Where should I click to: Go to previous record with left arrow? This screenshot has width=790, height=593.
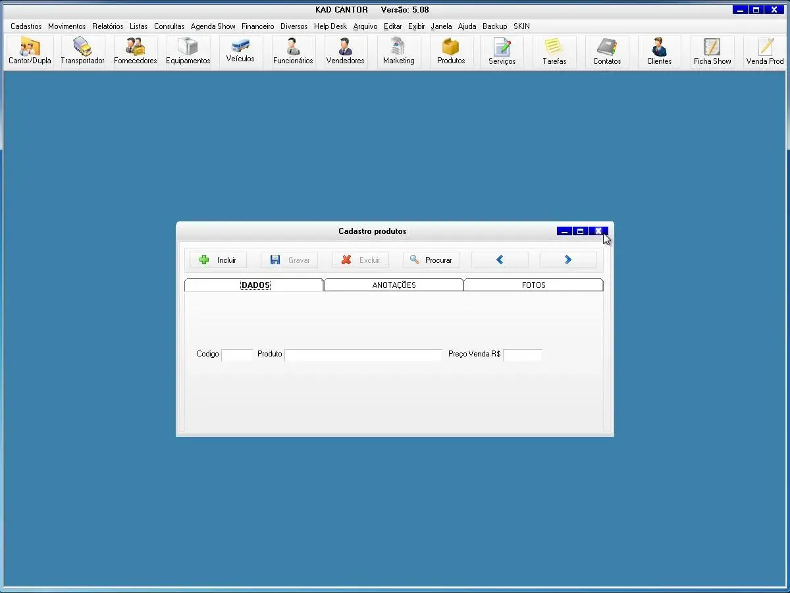tap(500, 260)
